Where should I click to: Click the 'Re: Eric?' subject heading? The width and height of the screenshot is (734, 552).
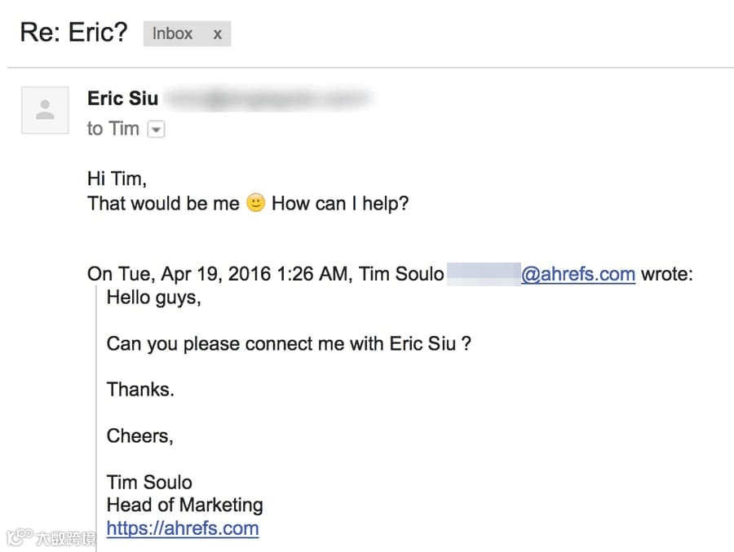pyautogui.click(x=73, y=33)
